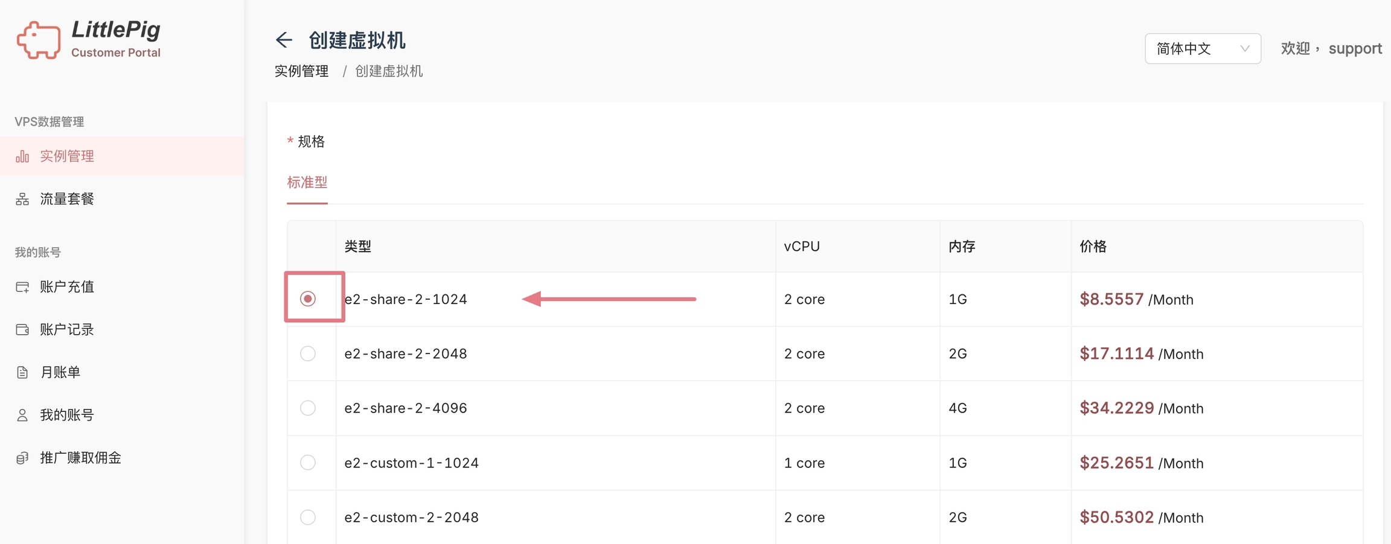Select the e2-share-2-1024 radio button
Viewport: 1391px width, 544px height.
(x=308, y=299)
